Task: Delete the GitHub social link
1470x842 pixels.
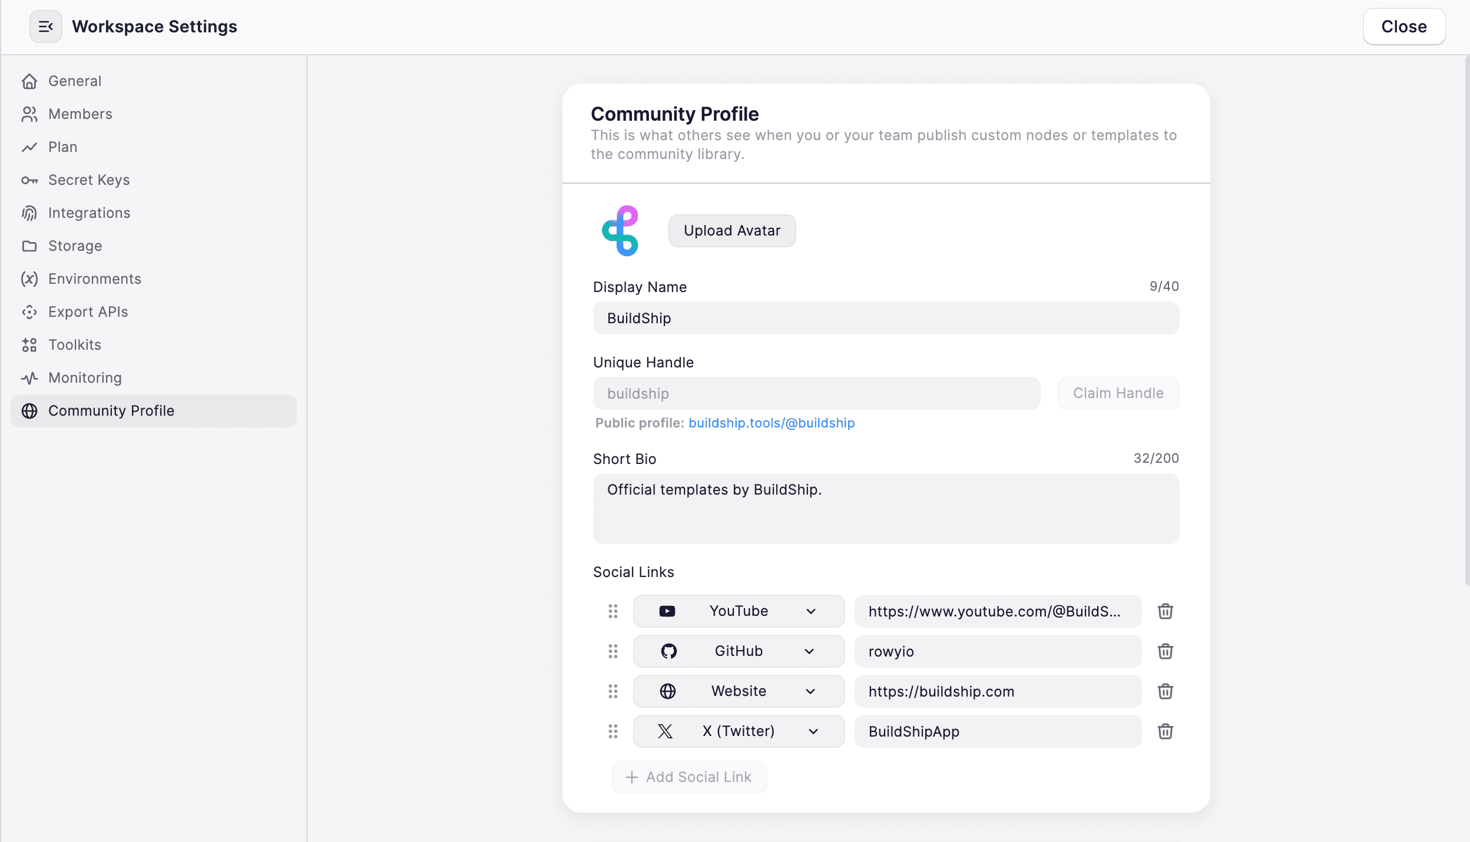Action: [1166, 651]
